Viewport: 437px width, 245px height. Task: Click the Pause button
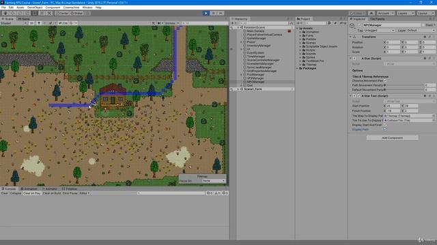(213, 13)
